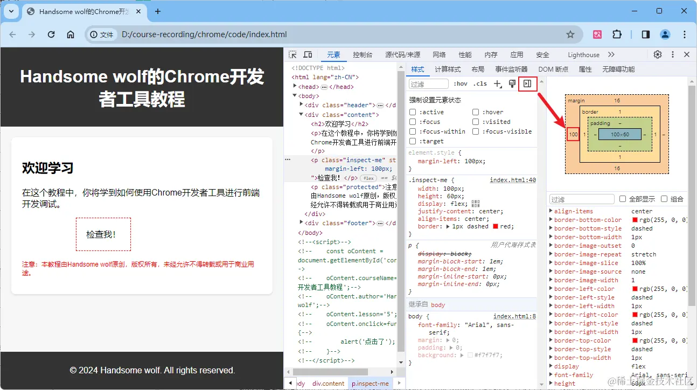Enable the :visited state checkbox
The image size is (697, 390).
476,122
